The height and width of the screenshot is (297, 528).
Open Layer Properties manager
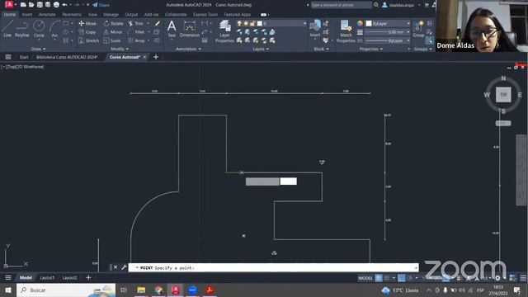[x=224, y=31]
